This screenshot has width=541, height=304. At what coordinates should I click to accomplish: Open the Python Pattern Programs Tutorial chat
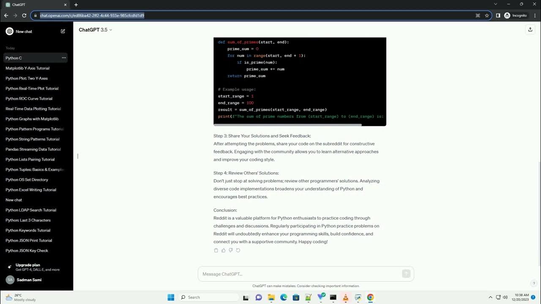point(36,129)
